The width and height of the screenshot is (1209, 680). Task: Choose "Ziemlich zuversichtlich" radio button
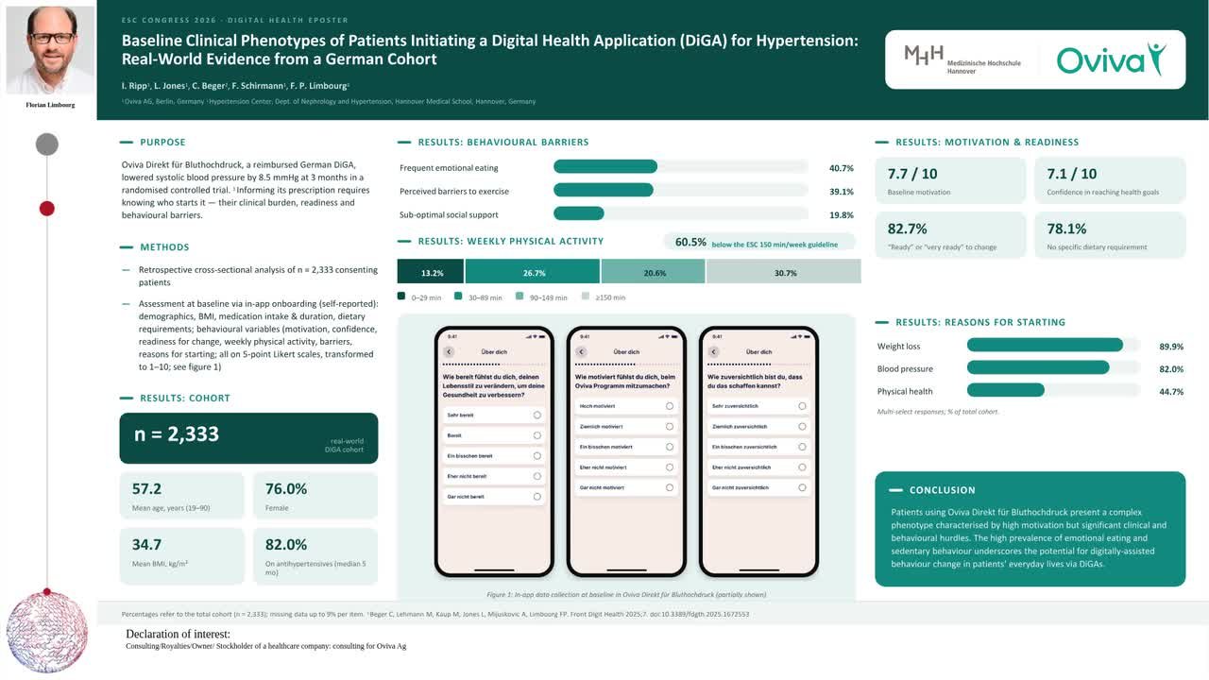pyautogui.click(x=802, y=426)
